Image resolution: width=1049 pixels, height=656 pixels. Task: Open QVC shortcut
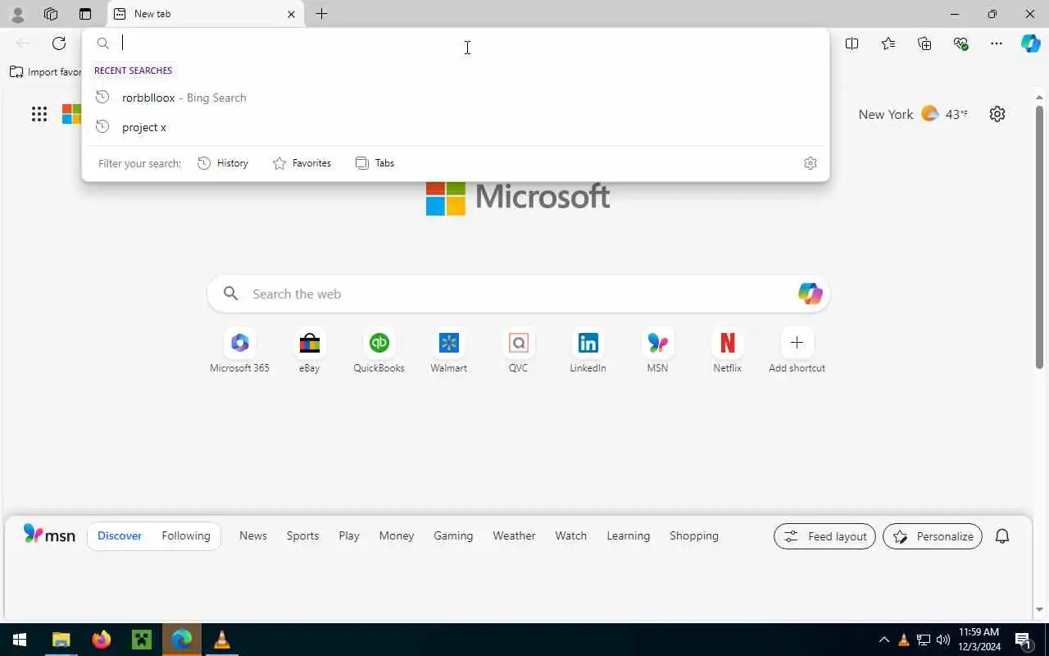(518, 351)
